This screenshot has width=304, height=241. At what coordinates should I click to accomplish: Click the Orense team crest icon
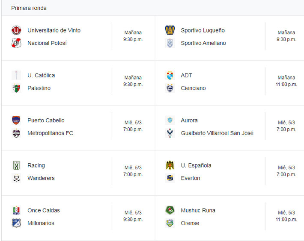(170, 223)
